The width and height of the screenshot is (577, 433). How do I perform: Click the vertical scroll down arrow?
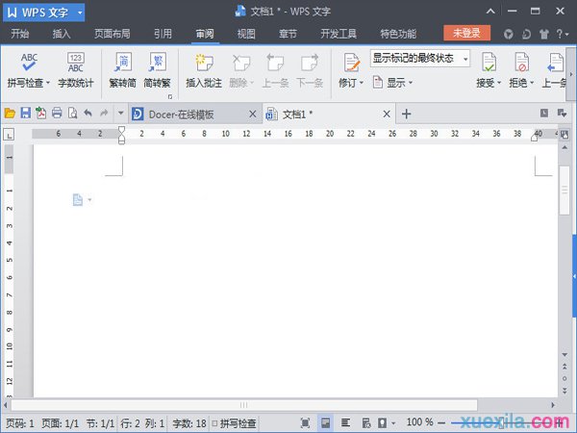tap(564, 354)
